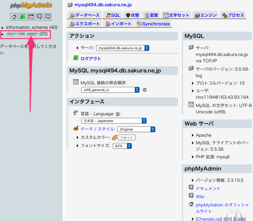This screenshot has height=221, width=253.
Task: Click the リセット custom color button
Action: (126, 138)
